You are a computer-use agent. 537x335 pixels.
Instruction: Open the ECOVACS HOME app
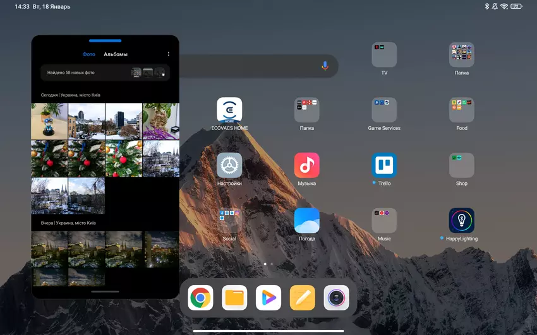tap(229, 110)
